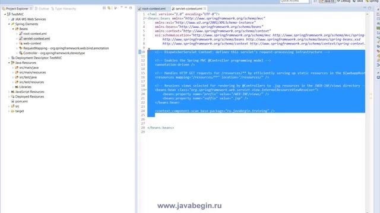The height and width of the screenshot is (213, 380).
Task: Click the src folder icon
Action: 12,106
